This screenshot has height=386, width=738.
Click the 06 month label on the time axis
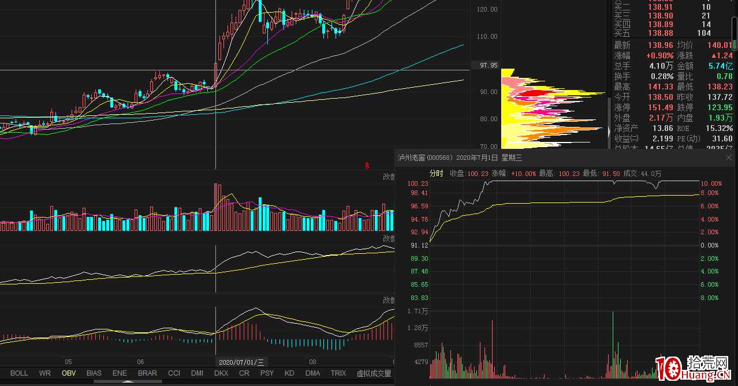[x=140, y=362]
